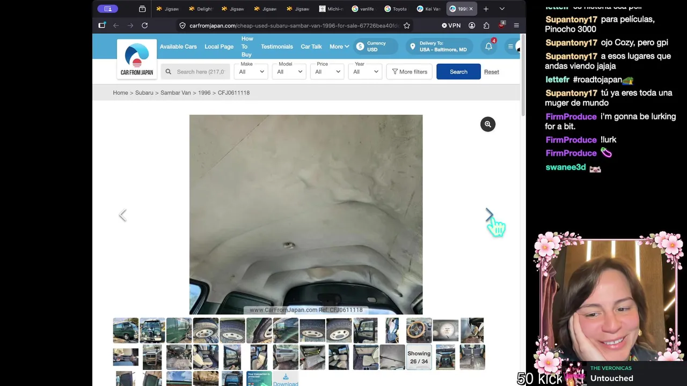Open Local Page link

pos(219,47)
